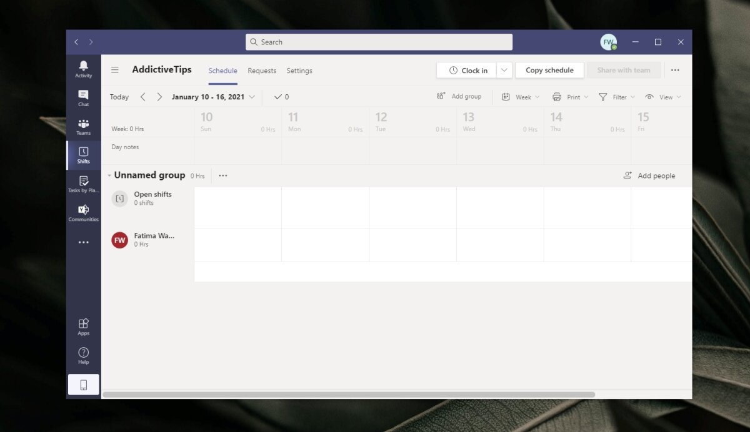750x432 pixels.
Task: Jump to Today in the schedule
Action: click(119, 97)
